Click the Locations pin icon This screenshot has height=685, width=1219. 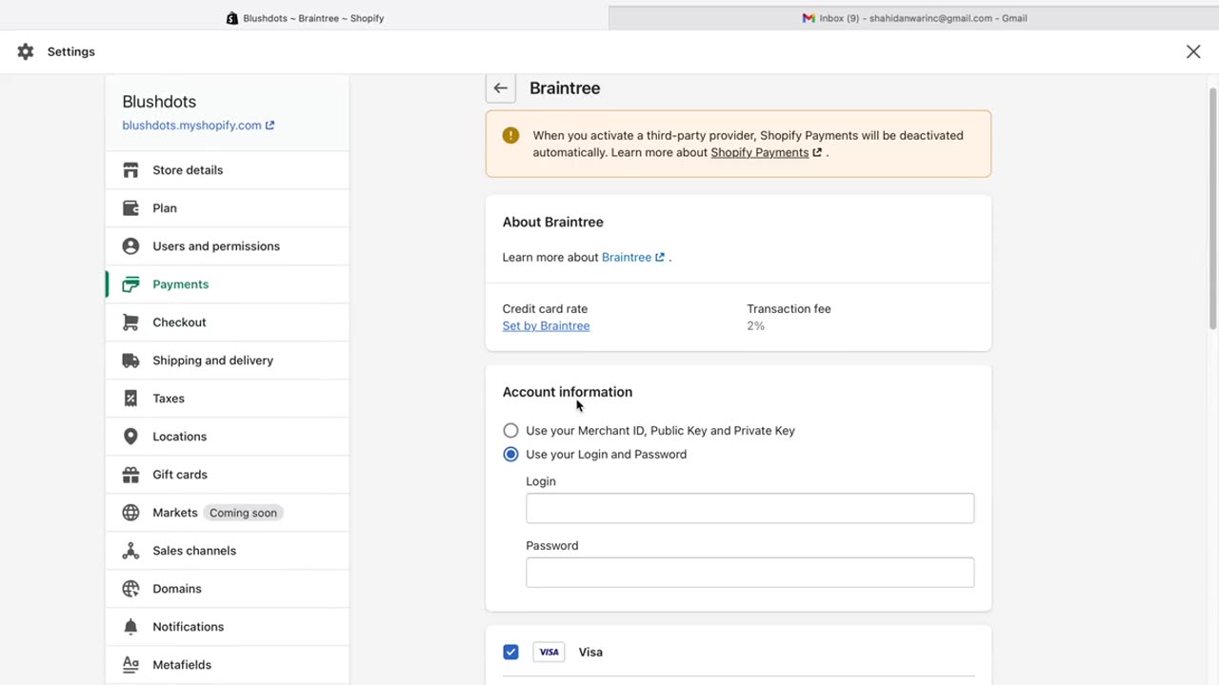coord(130,436)
